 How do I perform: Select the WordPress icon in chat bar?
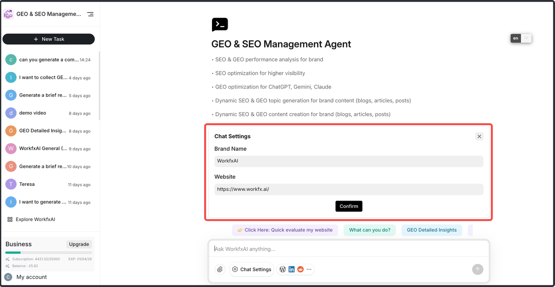282,269
